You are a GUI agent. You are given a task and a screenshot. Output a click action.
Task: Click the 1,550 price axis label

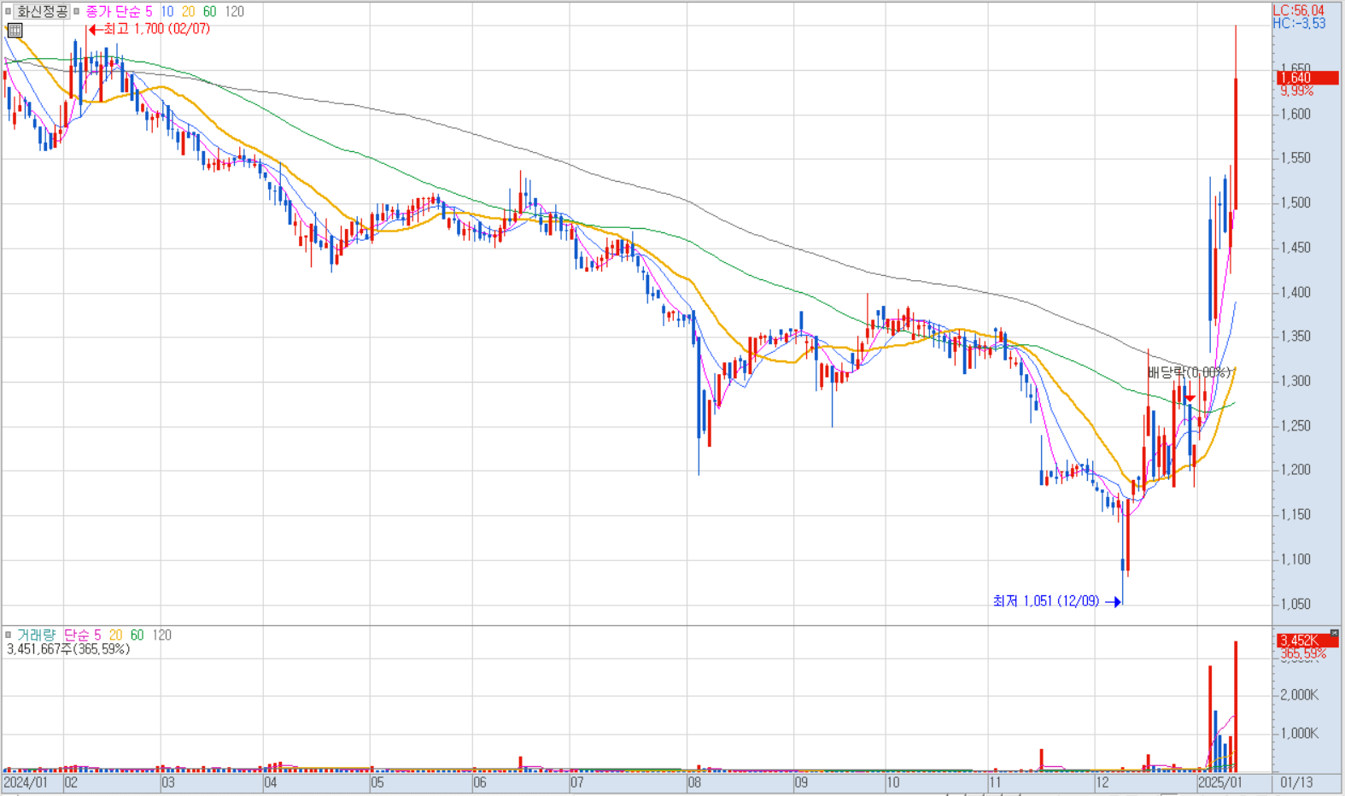pyautogui.click(x=1295, y=158)
